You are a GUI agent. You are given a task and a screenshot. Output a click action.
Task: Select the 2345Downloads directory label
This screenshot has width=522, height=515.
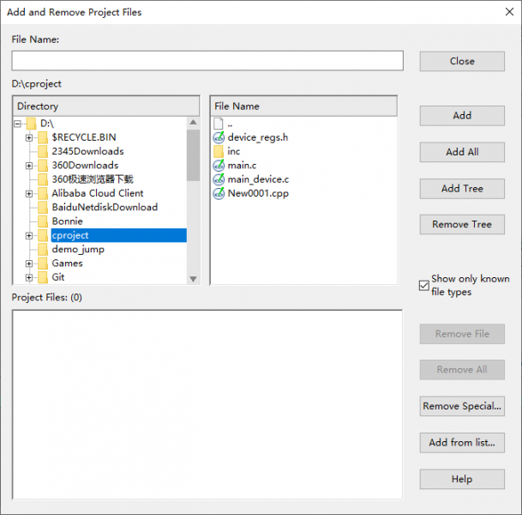tap(87, 151)
